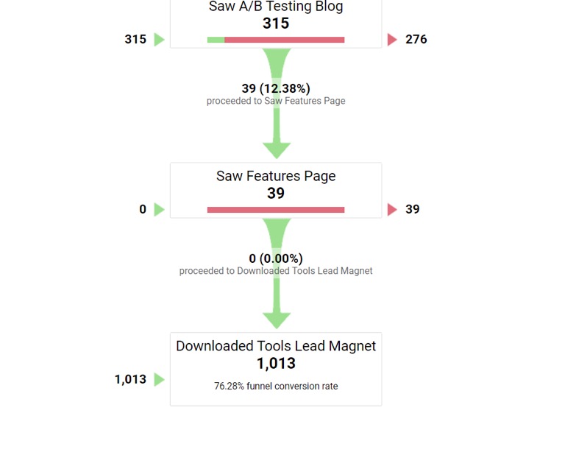Click the 1,013 entrances count on the left

130,379
